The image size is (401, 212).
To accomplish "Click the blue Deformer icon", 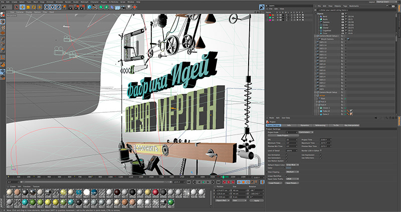I will pos(112,7).
